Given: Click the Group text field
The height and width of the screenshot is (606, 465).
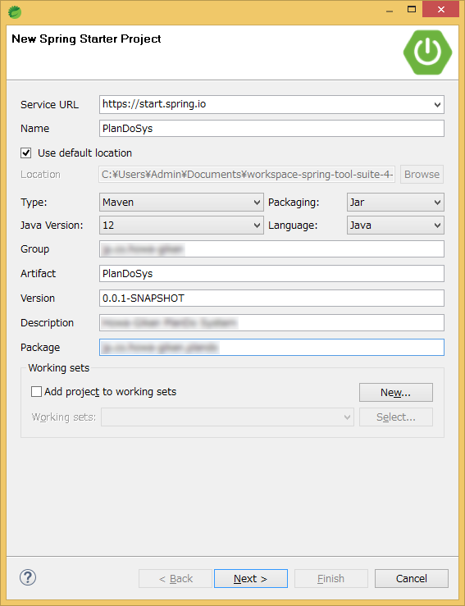Looking at the screenshot, I should coord(271,249).
